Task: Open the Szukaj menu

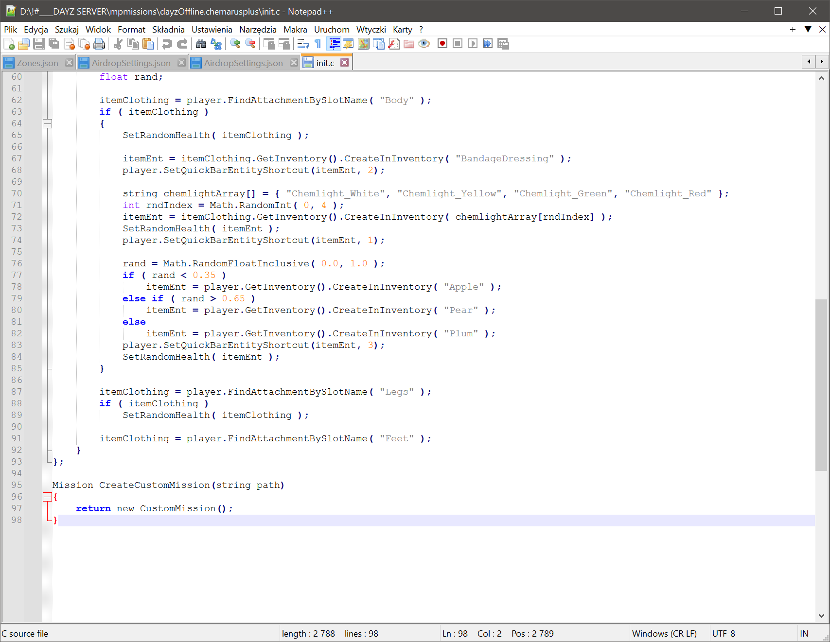Action: point(67,30)
